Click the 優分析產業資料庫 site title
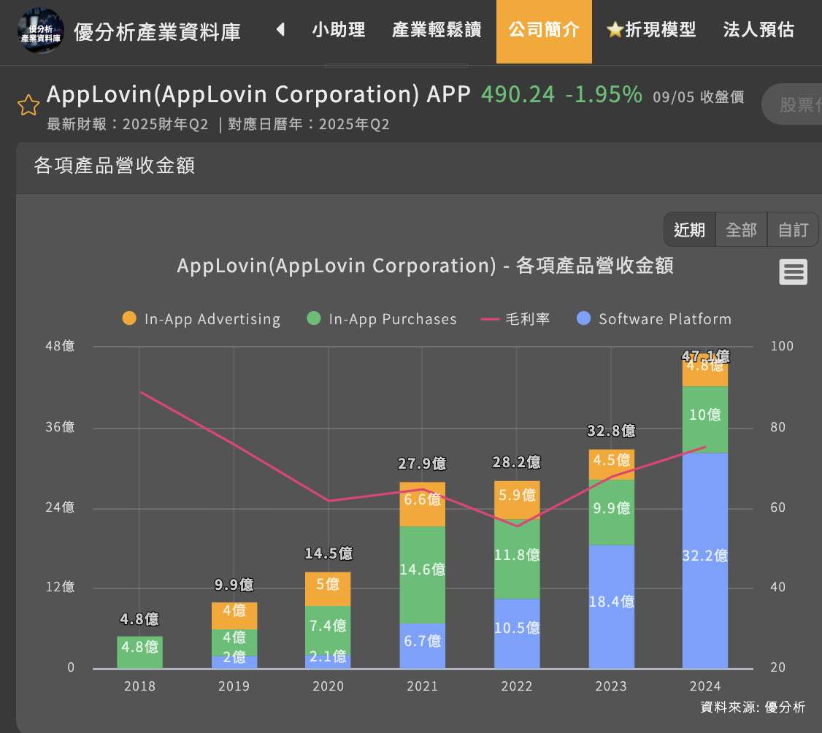 point(157,31)
